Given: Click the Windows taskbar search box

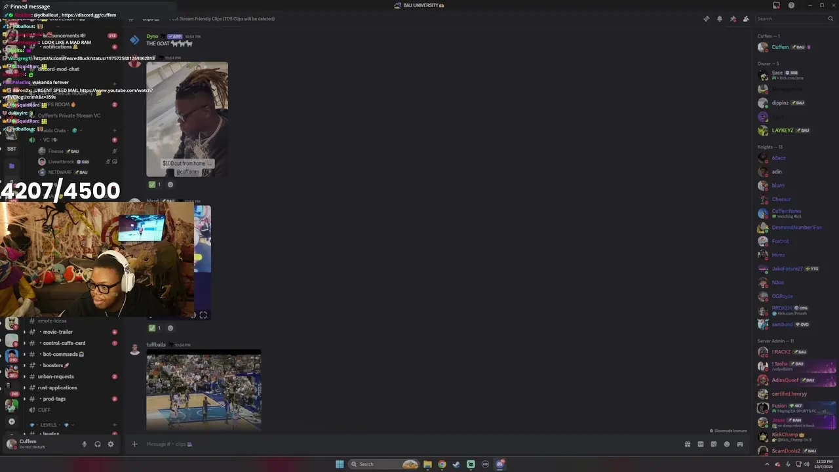Looking at the screenshot, I should coord(385,464).
